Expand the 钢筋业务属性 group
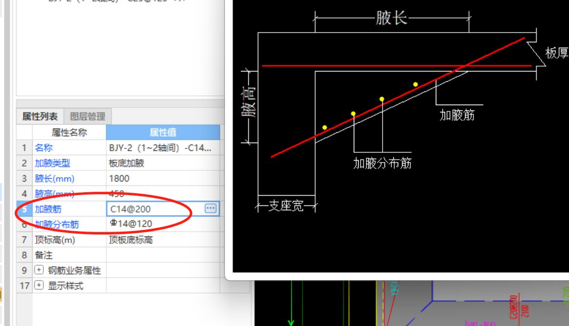Screen dimensions: 569x326 pos(39,270)
